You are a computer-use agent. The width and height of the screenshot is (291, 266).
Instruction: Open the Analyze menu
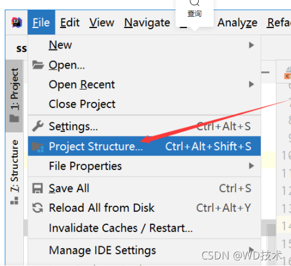point(237,23)
